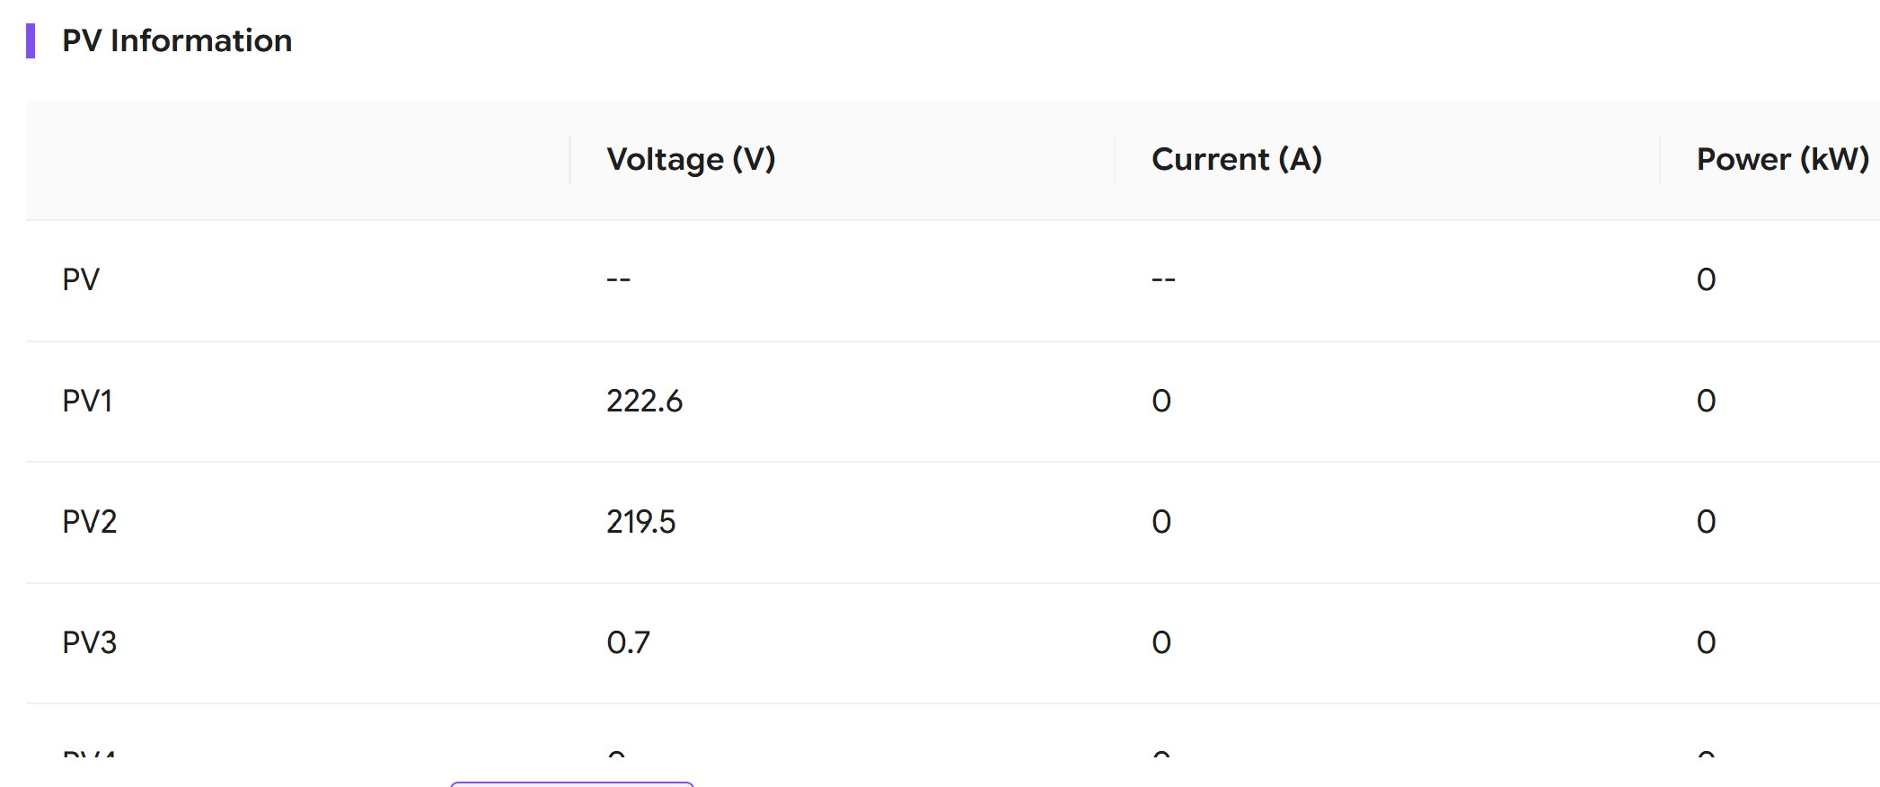Click the PV3 power value

pos(1706,642)
